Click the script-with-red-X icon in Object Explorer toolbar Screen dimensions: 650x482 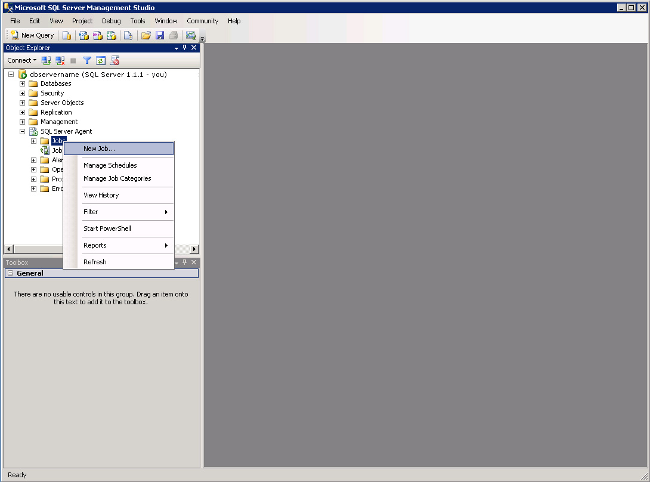114,61
